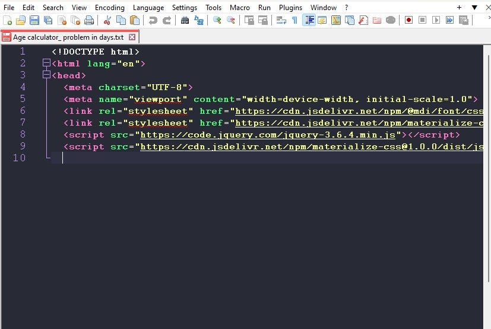Open the Tools menu
Image resolution: width=491 pixels, height=329 pixels.
[213, 8]
